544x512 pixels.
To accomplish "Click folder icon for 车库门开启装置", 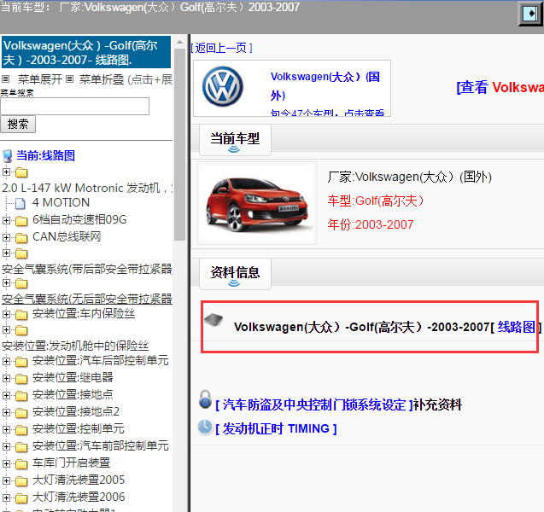I will [x=21, y=464].
